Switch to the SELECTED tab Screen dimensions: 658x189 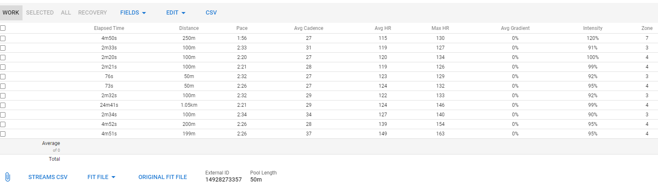40,12
